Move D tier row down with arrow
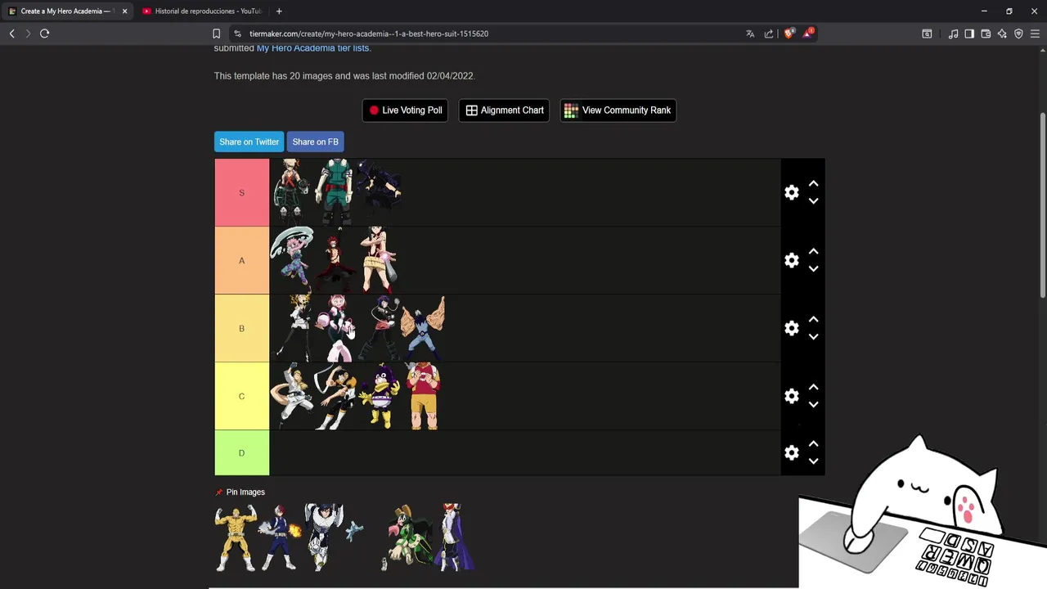 [x=813, y=461]
